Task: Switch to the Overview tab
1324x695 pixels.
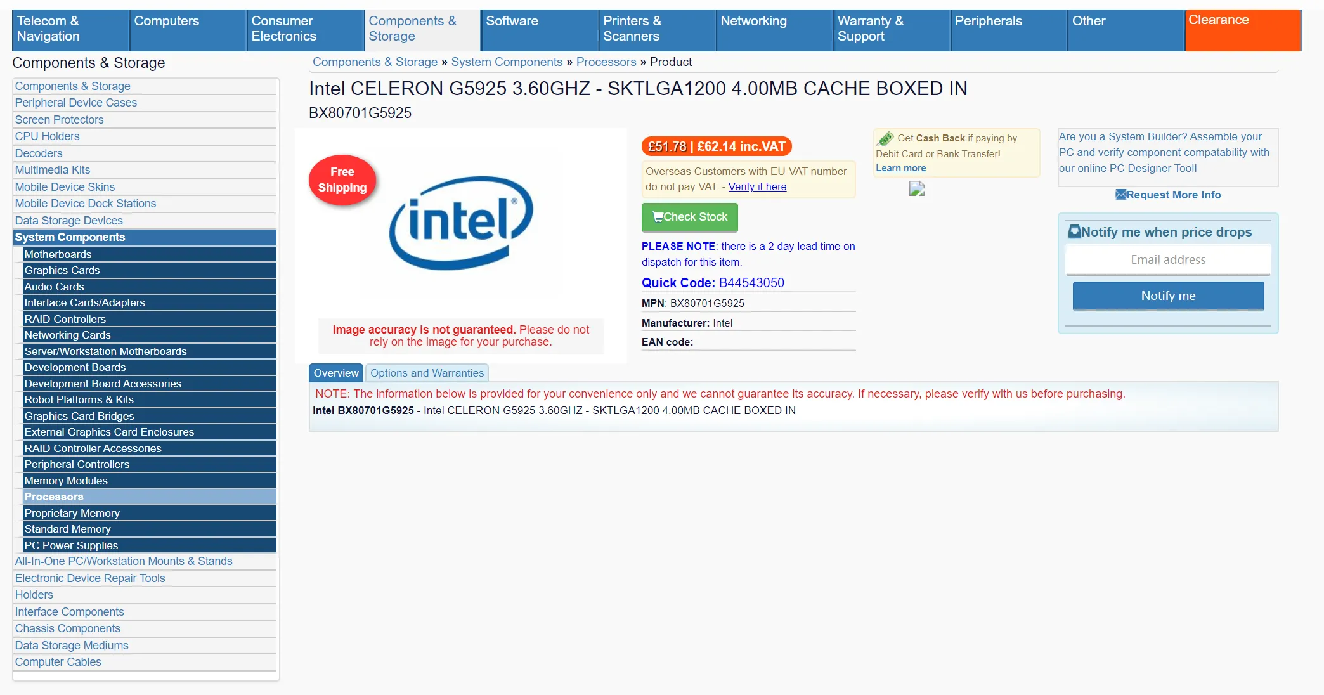Action: point(336,373)
